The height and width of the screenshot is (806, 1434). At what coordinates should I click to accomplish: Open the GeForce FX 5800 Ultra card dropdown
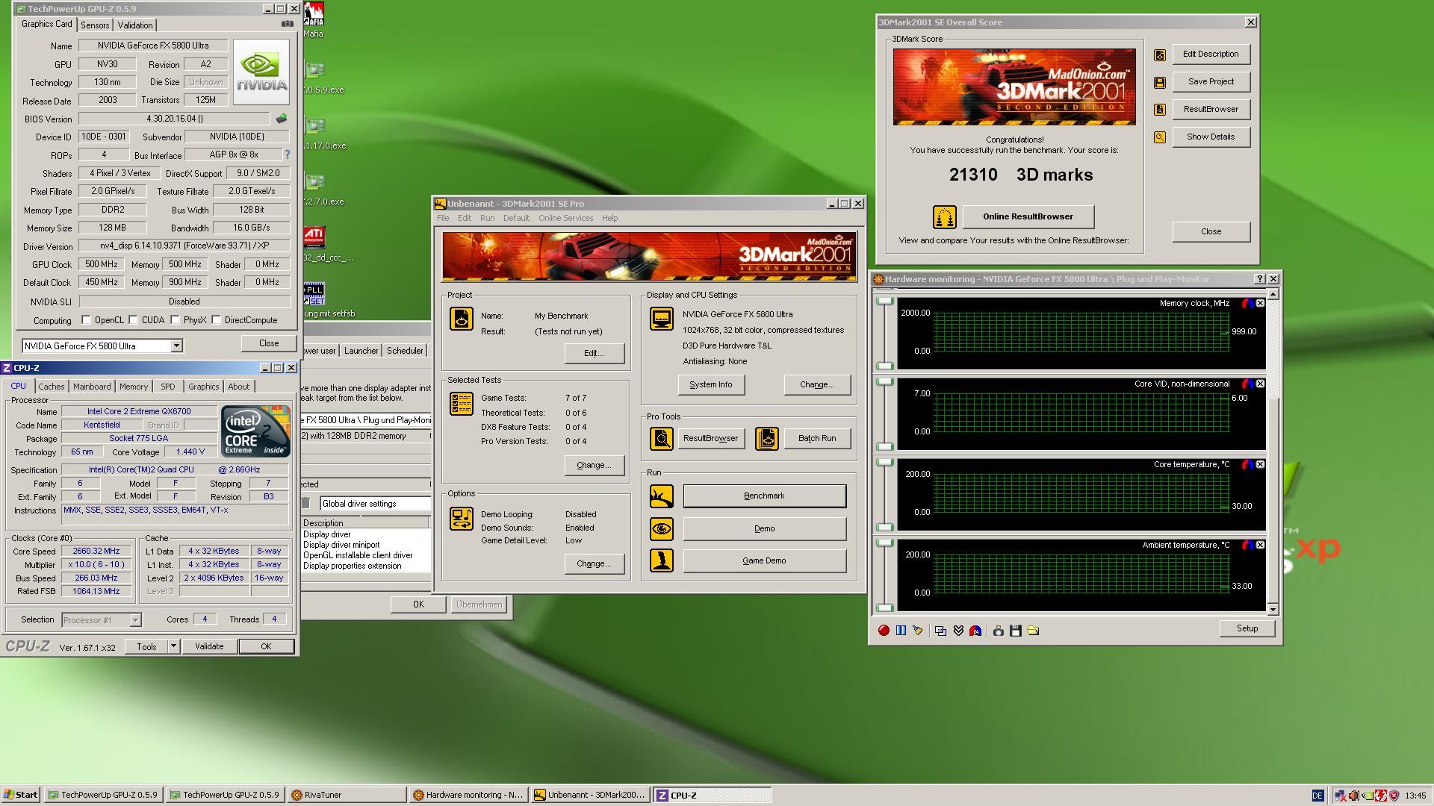176,346
